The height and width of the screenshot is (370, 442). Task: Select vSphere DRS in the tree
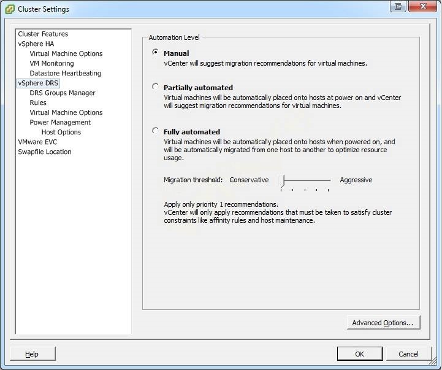(38, 83)
